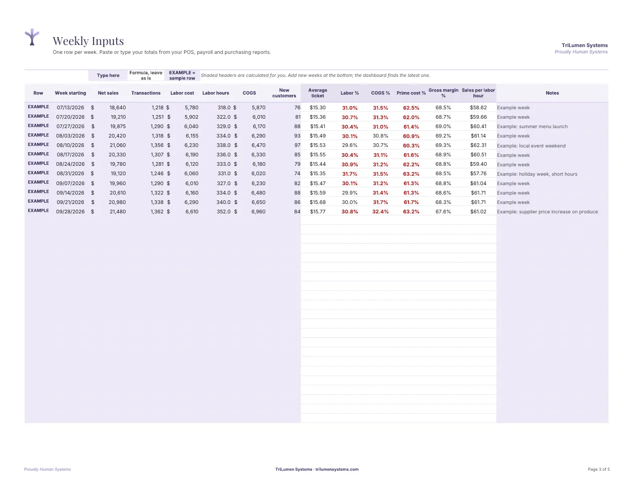Viewport: 633px width, 489px height.
Task: Click new customers value 97
Action: 298,145
